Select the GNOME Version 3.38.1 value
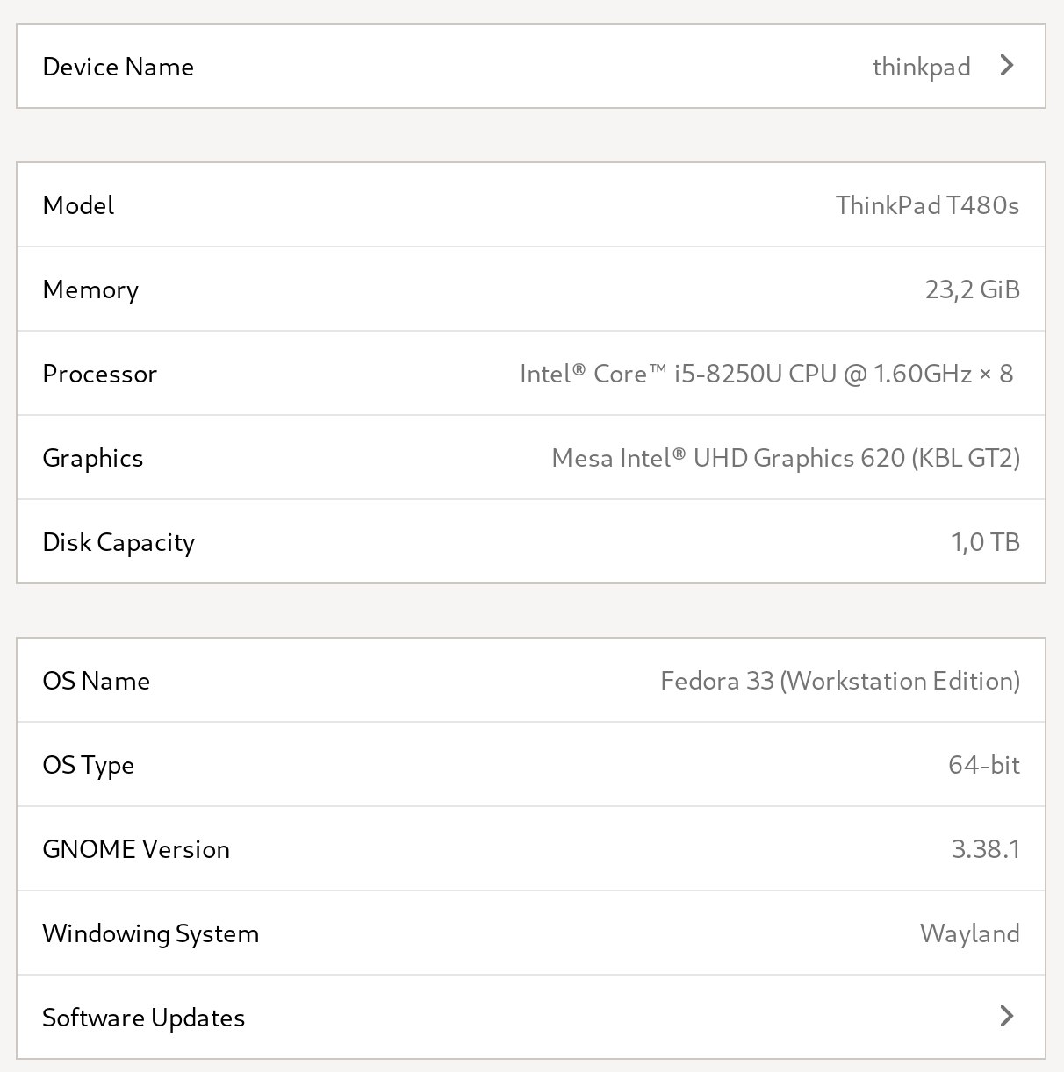1064x1072 pixels. pos(986,849)
